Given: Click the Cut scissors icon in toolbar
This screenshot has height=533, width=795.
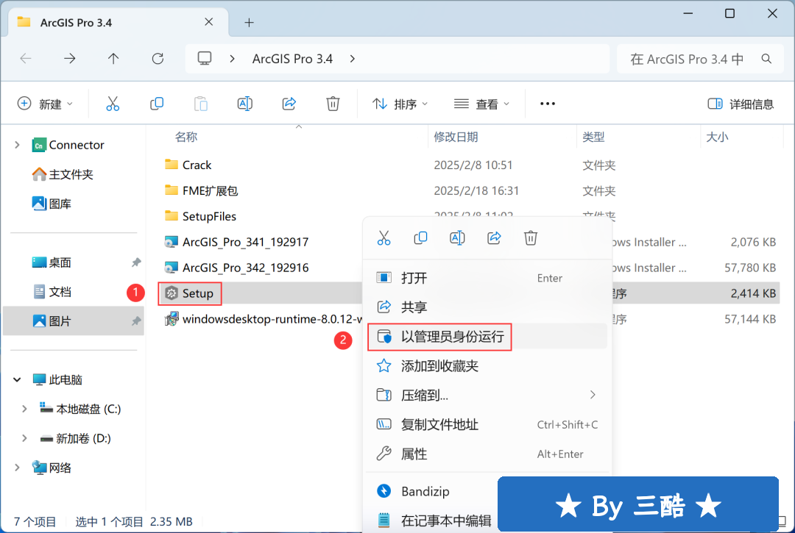Looking at the screenshot, I should 113,104.
